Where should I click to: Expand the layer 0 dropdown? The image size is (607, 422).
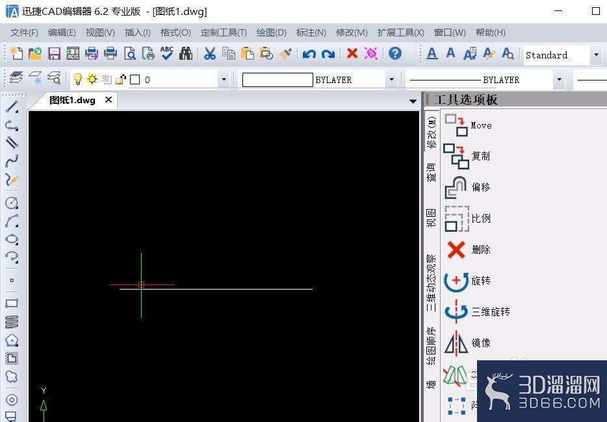[224, 80]
